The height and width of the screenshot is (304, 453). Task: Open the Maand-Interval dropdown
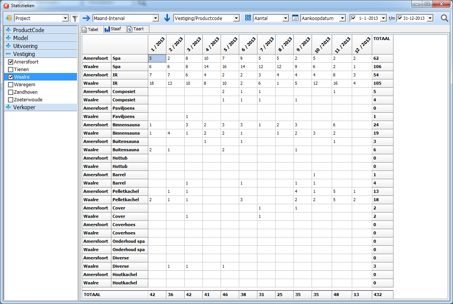pos(155,18)
